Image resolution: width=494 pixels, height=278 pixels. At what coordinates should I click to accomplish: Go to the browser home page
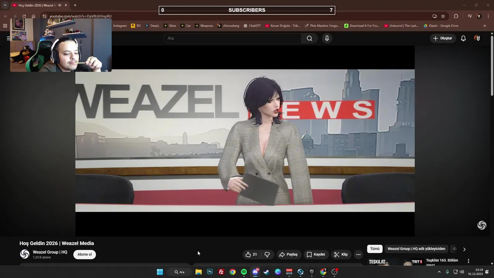tap(34, 16)
